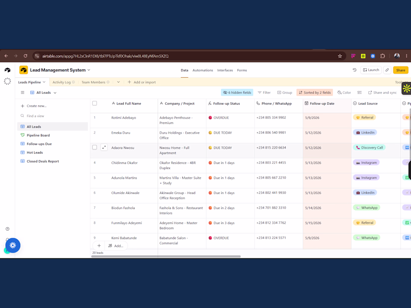The image size is (411, 308).
Task: Open the browser profile avatar
Action: coord(397,56)
